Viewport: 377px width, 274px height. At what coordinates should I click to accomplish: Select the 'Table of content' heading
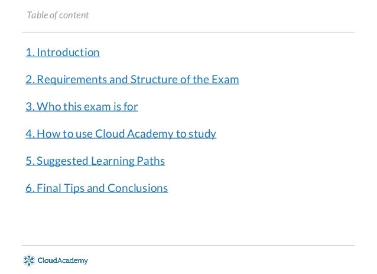[x=58, y=15]
